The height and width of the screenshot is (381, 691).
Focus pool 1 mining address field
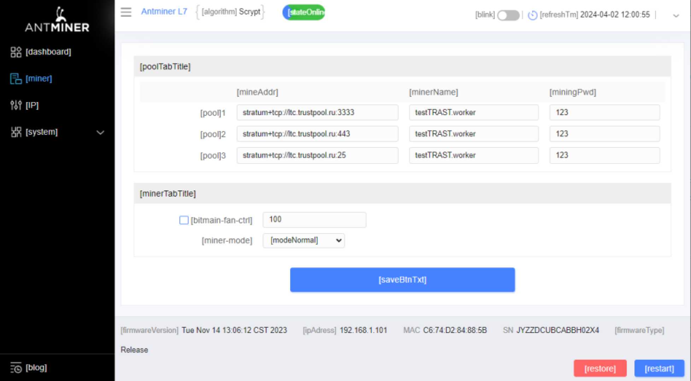317,113
